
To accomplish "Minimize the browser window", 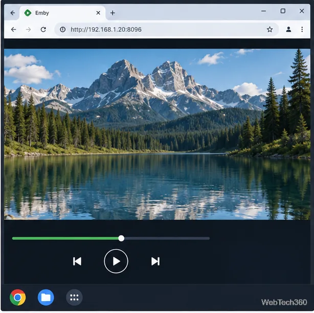I will pyautogui.click(x=264, y=11).
